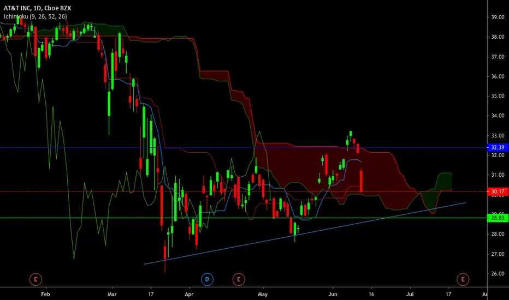Screen dimensions: 509x300
Task: Click the earnings E marker near February
Action: click(x=35, y=279)
